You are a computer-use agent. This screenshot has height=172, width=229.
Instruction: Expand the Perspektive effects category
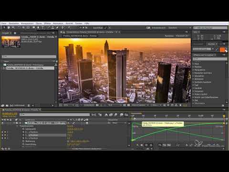193,70
